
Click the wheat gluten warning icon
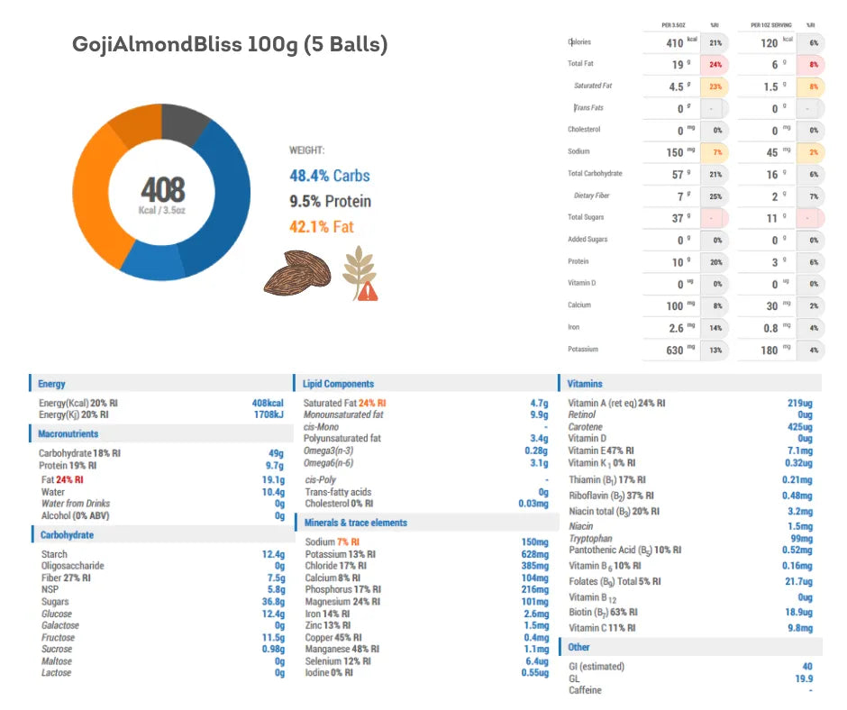(x=359, y=272)
